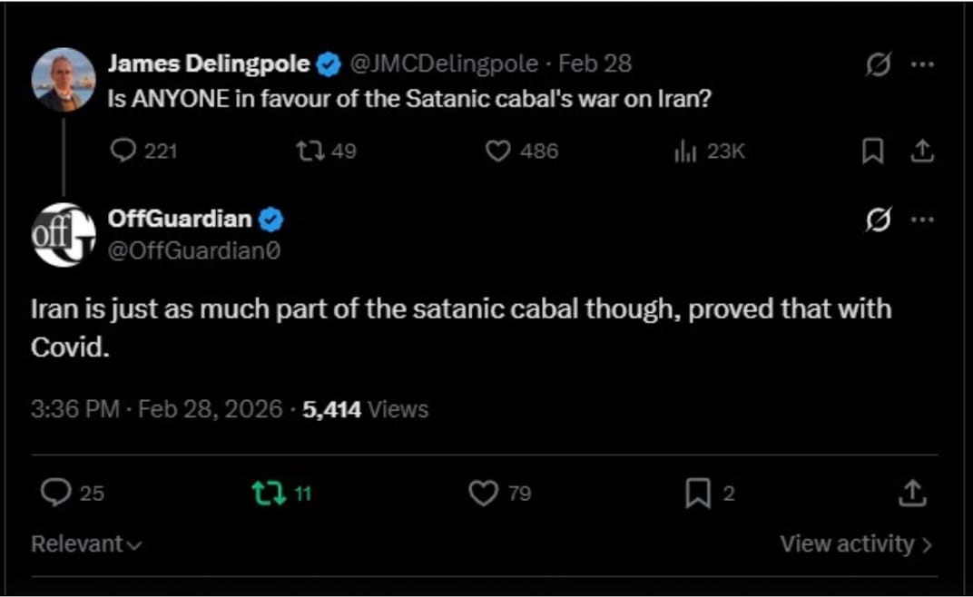
Task: Bookmark James Delingpole's tweet
Action: (872, 152)
